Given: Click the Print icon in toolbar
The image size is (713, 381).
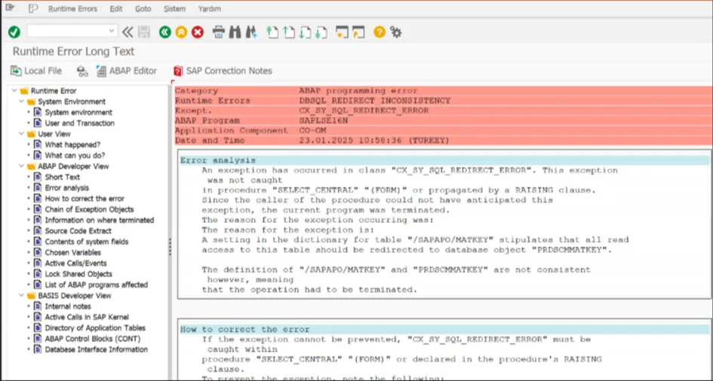Looking at the screenshot, I should pyautogui.click(x=219, y=32).
